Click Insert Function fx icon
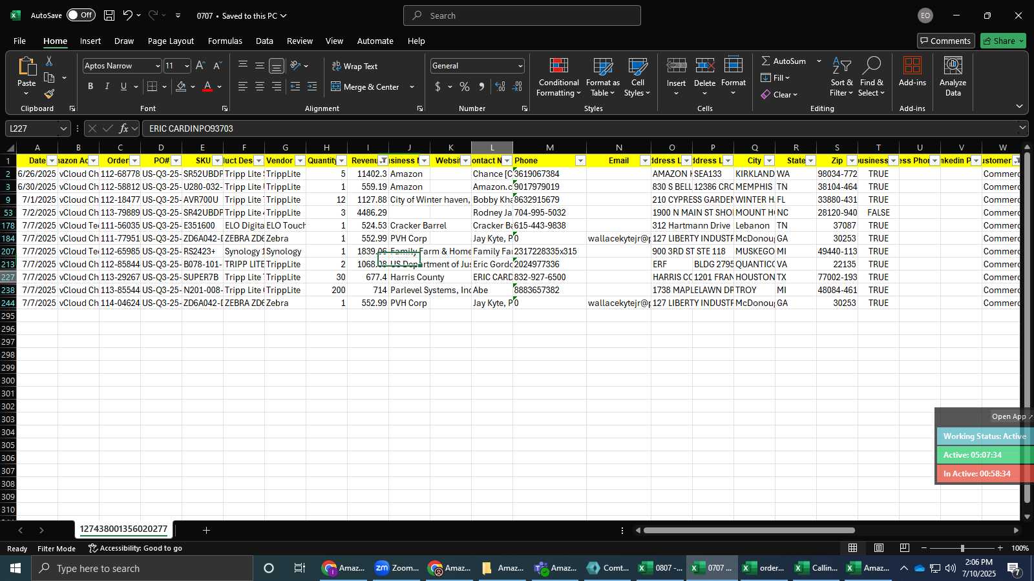Screen dimensions: 1034x581 123,128
